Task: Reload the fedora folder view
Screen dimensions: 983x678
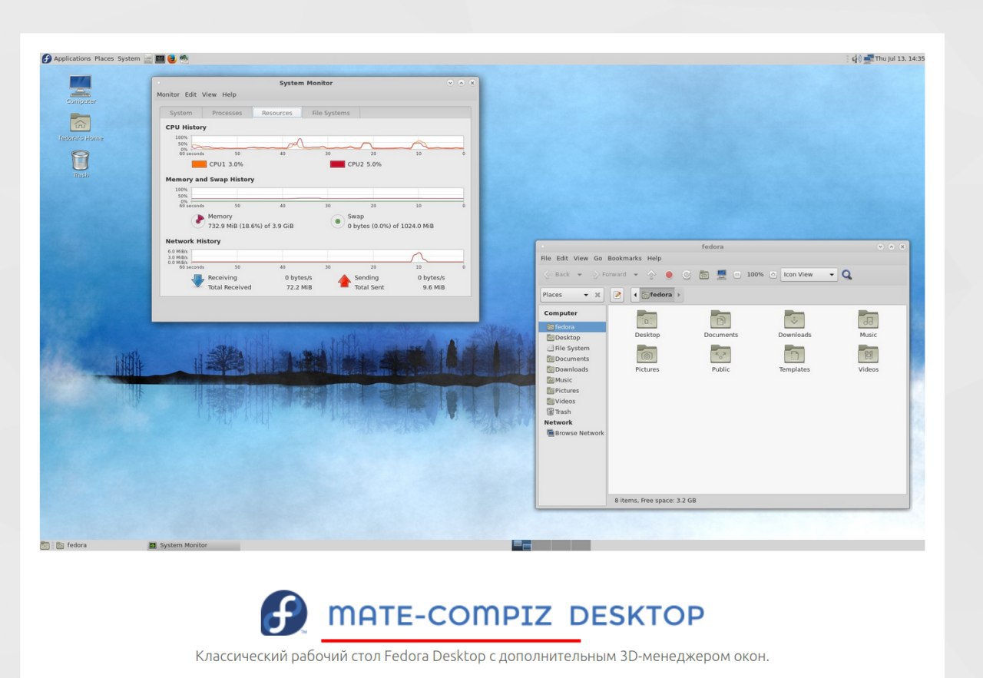Action: [x=686, y=274]
